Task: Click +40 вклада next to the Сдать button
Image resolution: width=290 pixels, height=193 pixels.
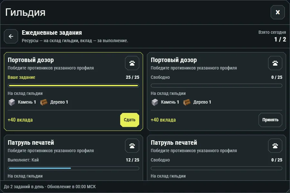Action: click(20, 120)
